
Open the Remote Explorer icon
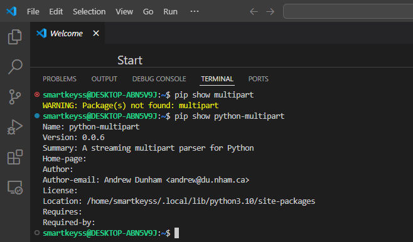point(15,188)
